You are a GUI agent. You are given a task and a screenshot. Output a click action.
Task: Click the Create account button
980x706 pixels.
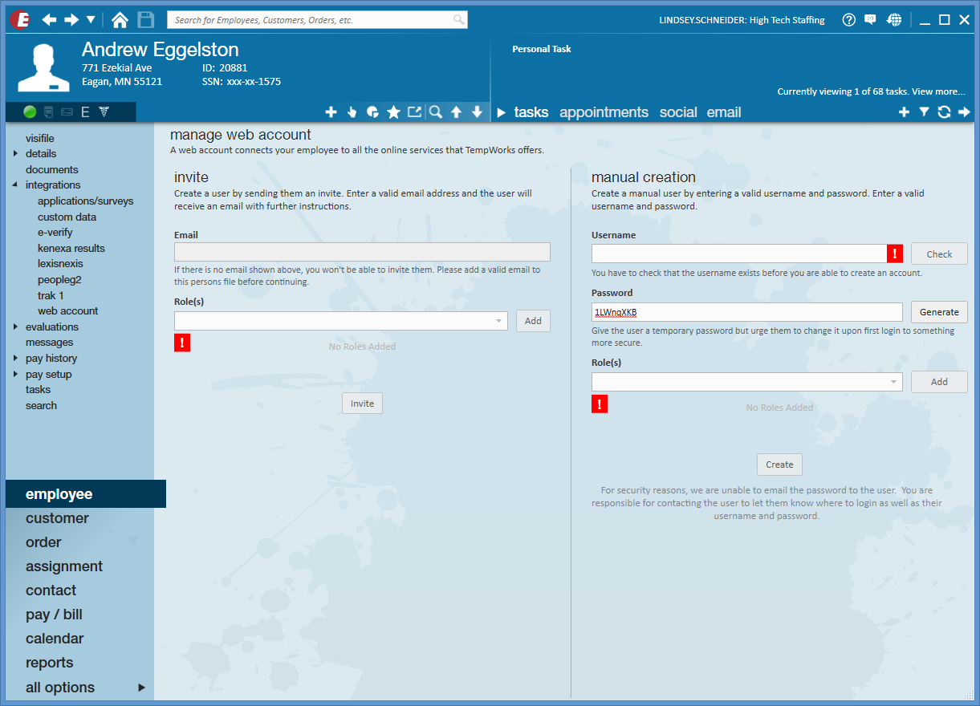[779, 465]
